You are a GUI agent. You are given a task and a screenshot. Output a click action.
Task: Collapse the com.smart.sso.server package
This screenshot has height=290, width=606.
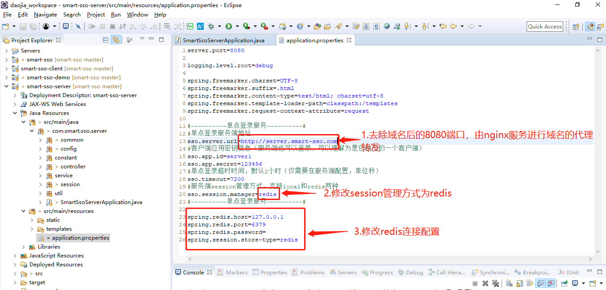pyautogui.click(x=32, y=131)
